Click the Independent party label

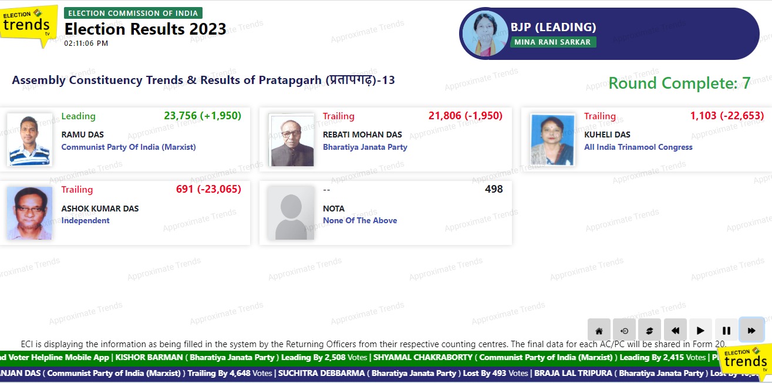coord(86,221)
